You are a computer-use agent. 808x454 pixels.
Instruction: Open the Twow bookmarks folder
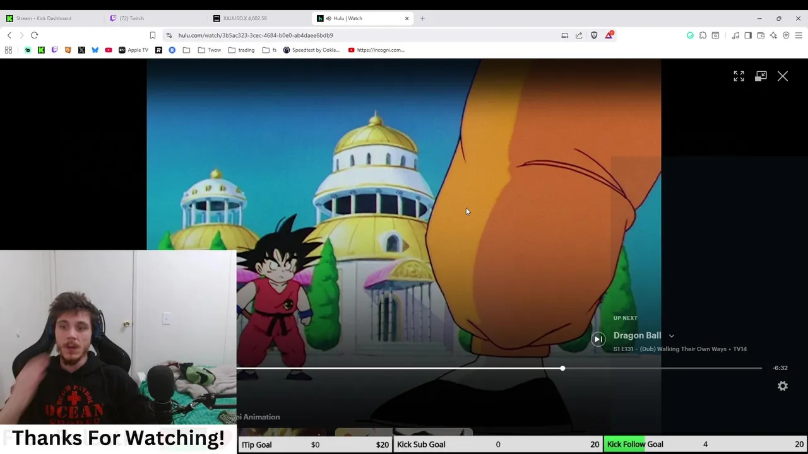[x=210, y=50]
